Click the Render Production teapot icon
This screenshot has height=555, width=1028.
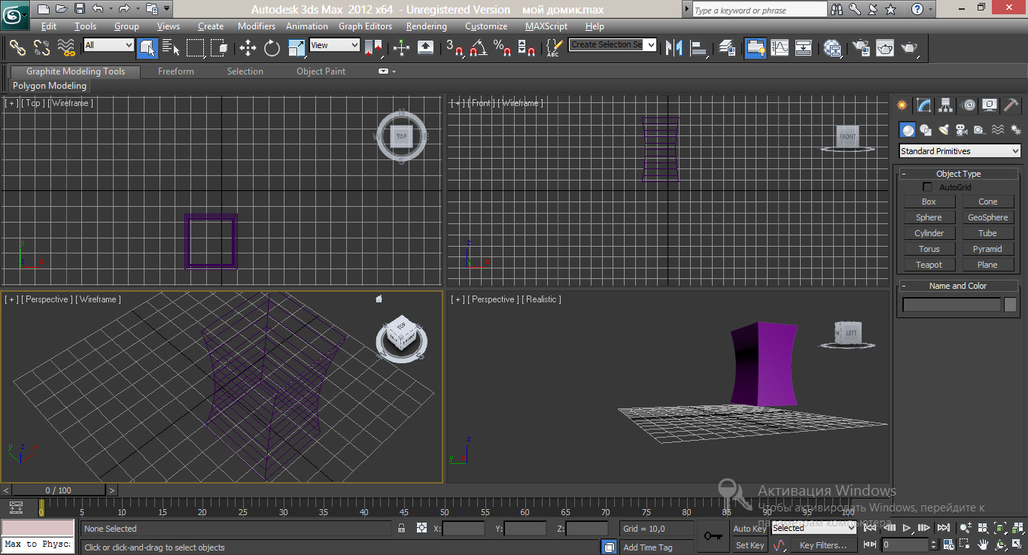click(x=910, y=48)
